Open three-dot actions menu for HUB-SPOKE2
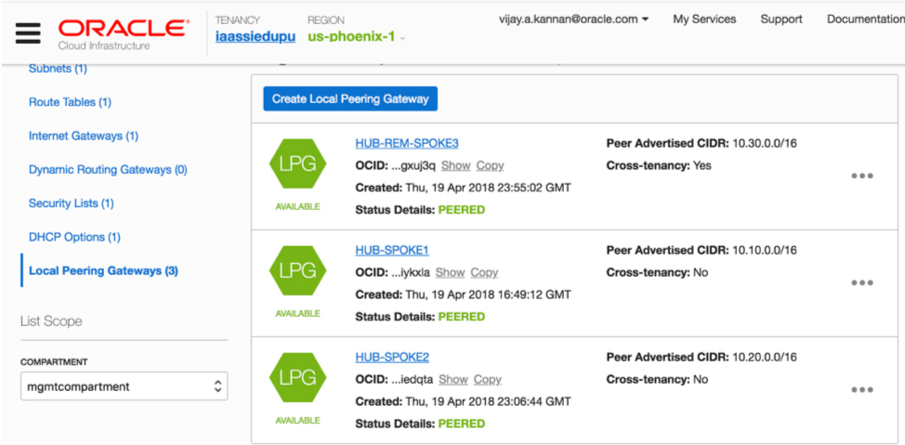 click(x=862, y=390)
